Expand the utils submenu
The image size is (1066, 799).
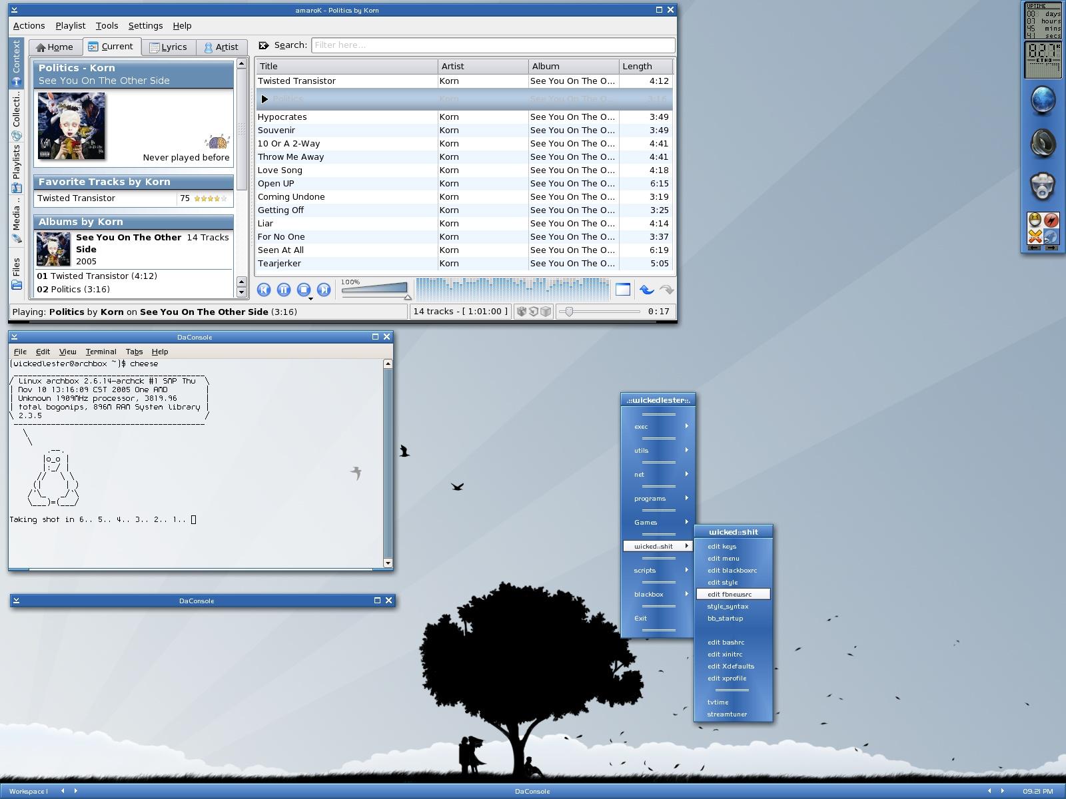click(x=658, y=450)
